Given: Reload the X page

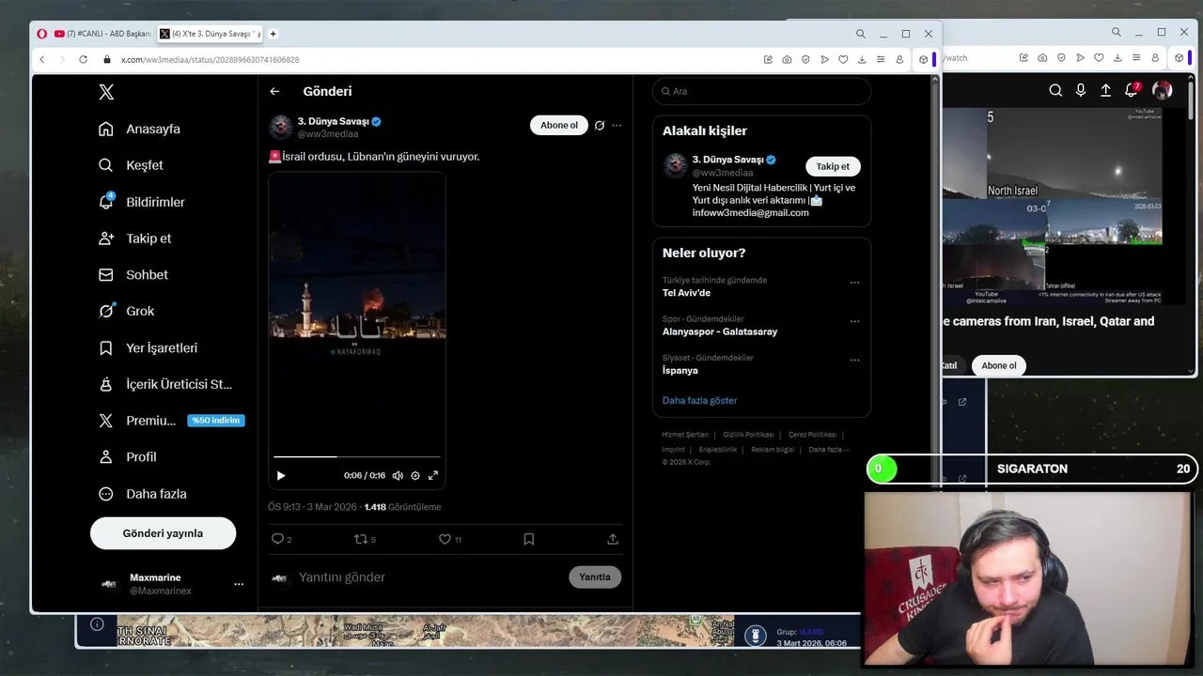Looking at the screenshot, I should pyautogui.click(x=83, y=59).
